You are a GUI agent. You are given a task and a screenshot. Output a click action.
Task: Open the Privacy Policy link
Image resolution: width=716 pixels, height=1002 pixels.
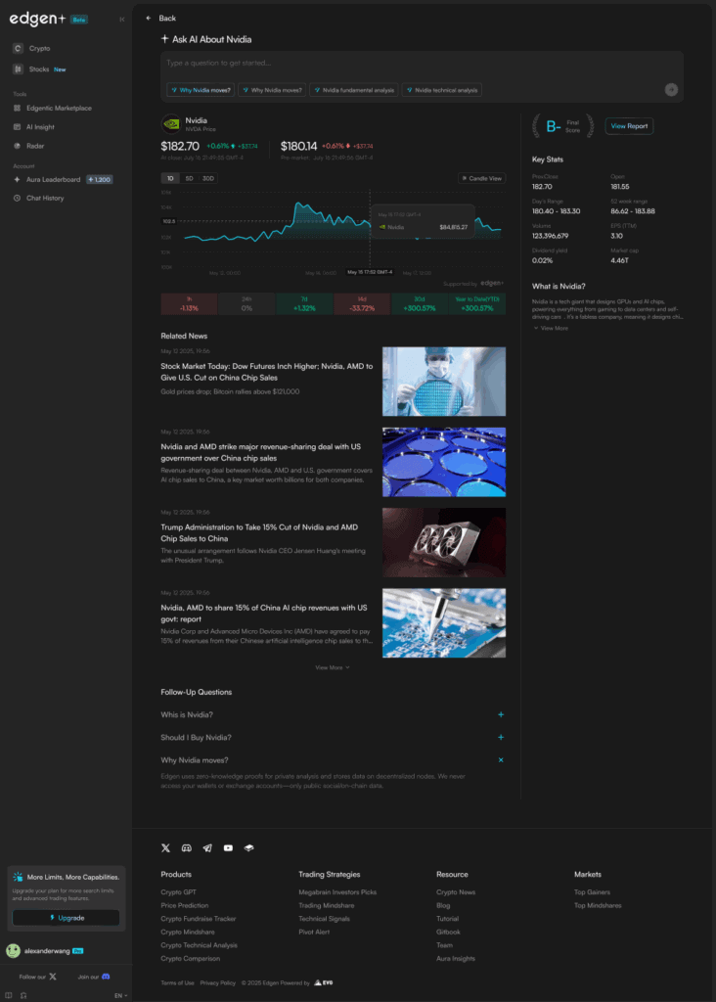click(218, 982)
